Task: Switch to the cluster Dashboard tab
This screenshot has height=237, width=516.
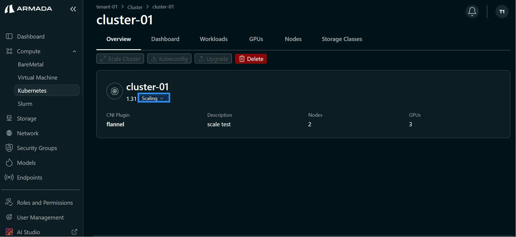Action: [165, 39]
